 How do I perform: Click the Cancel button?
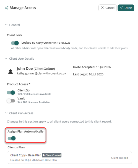(x=108, y=8)
